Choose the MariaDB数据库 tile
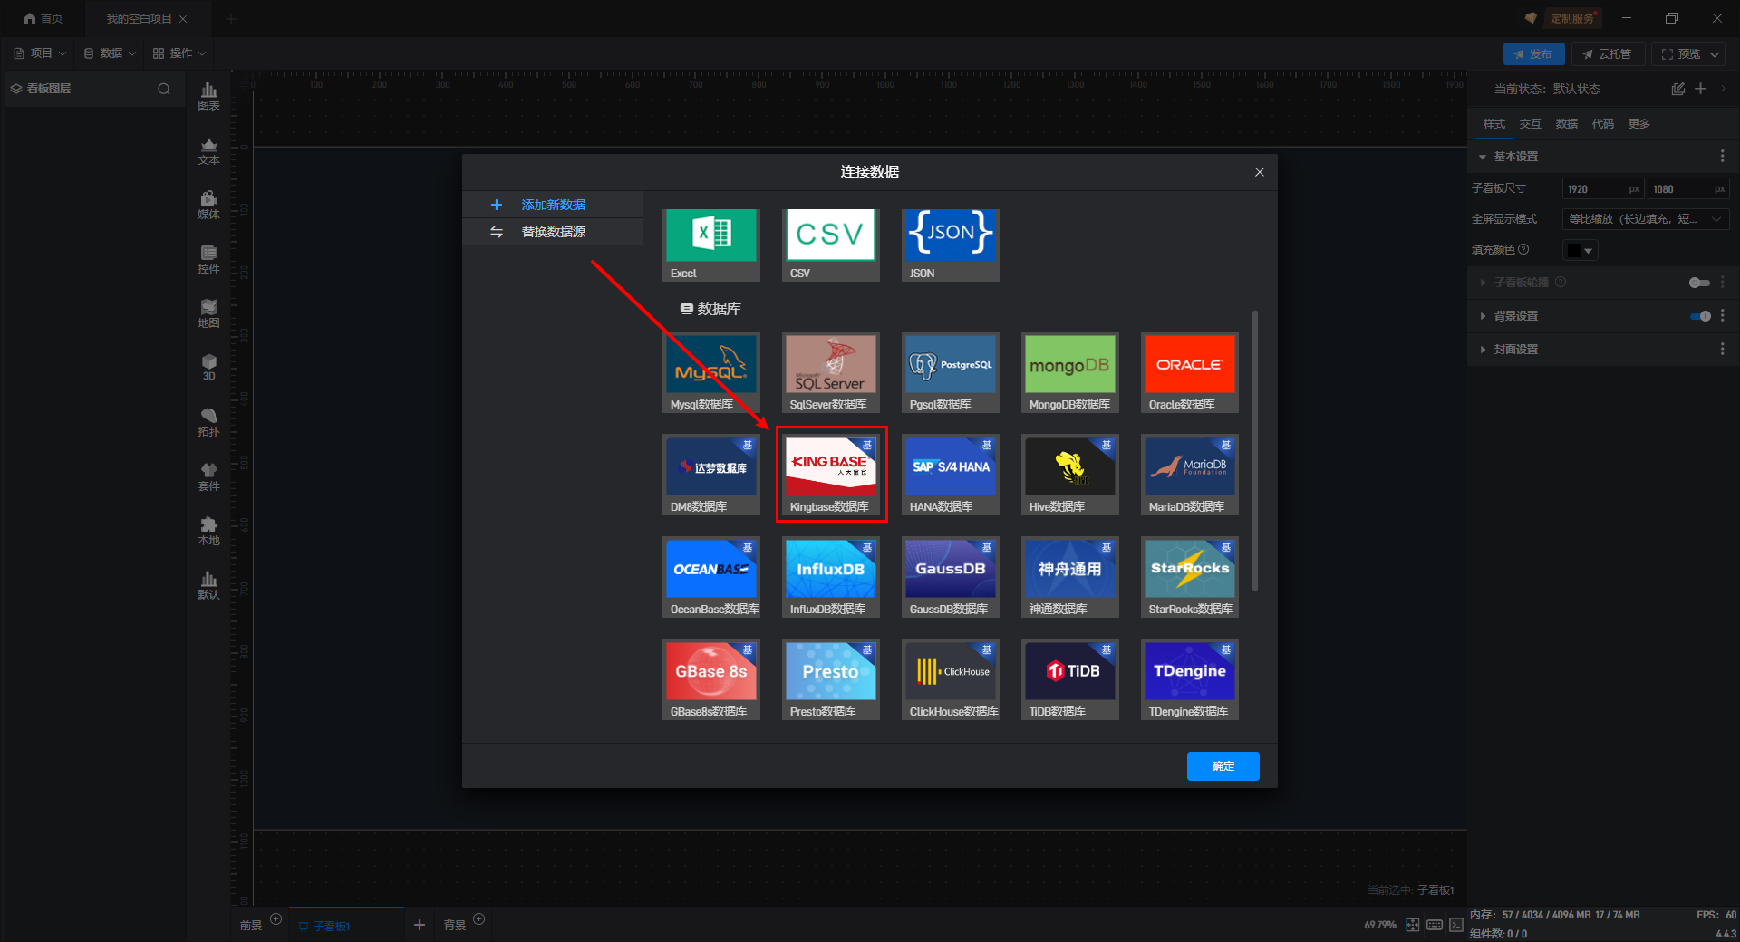This screenshot has height=942, width=1740. [x=1190, y=475]
